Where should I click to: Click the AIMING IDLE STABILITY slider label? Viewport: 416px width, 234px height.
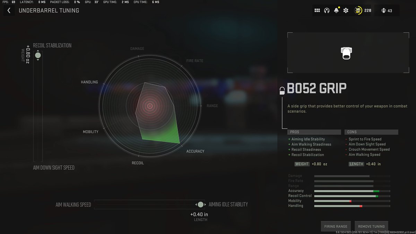pos(228,205)
